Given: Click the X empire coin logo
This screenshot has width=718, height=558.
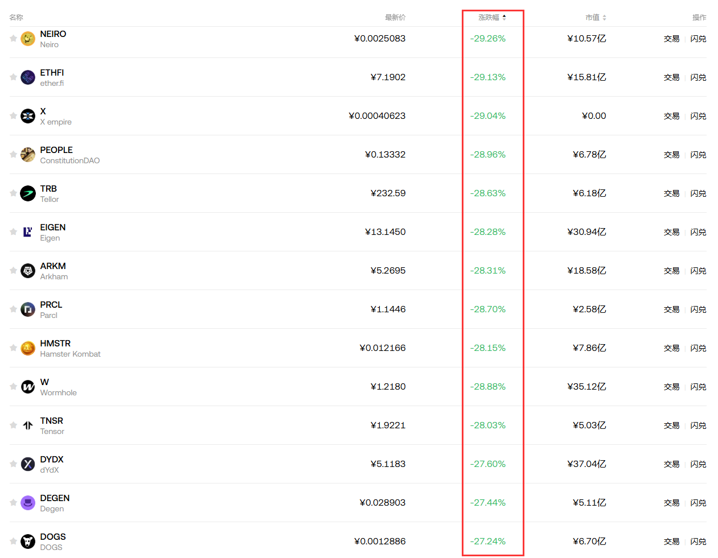Looking at the screenshot, I should point(28,116).
